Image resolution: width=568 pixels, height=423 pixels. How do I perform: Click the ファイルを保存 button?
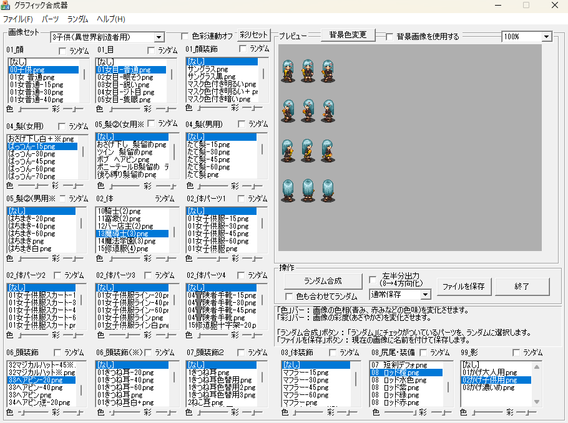pos(463,286)
